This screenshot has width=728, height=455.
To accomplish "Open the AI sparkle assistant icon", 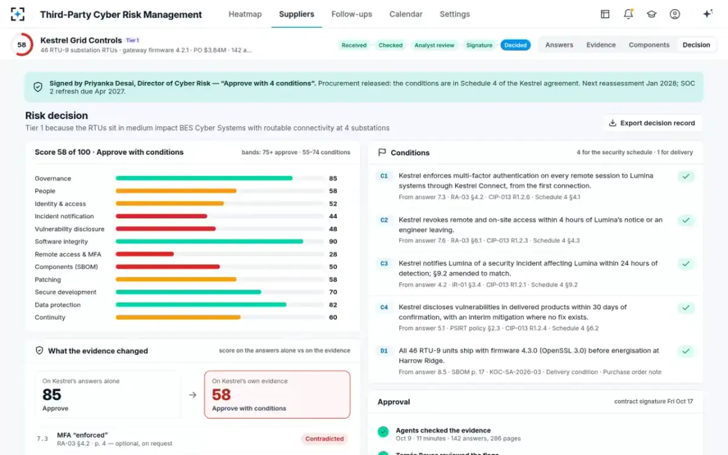I will pyautogui.click(x=707, y=14).
